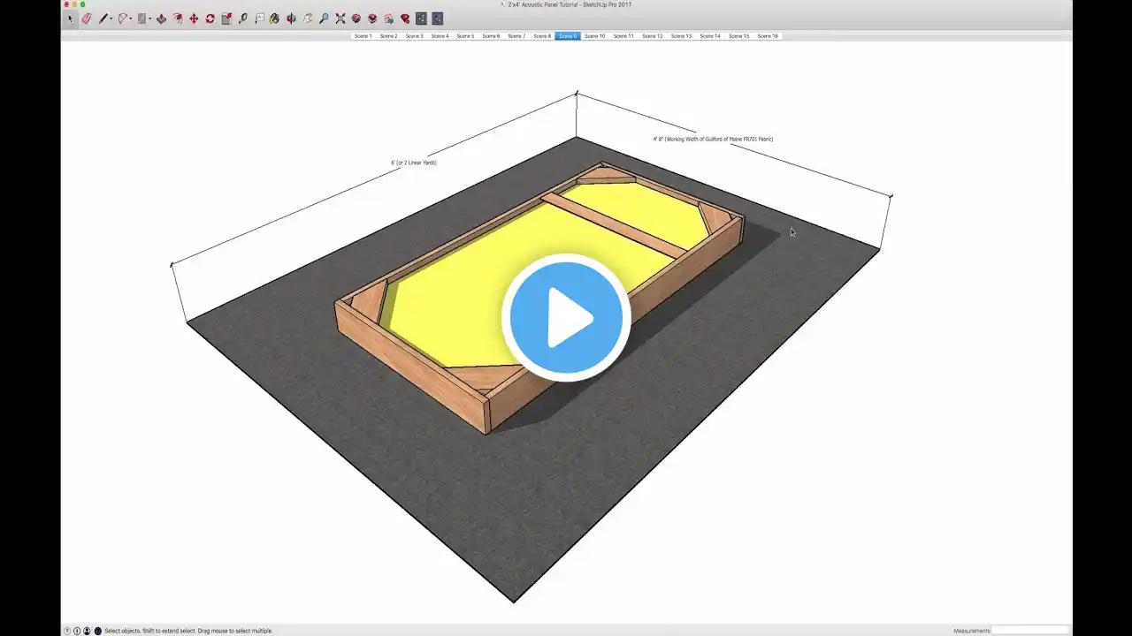Select the Scene 13 tab
This screenshot has width=1132, height=636.
click(x=681, y=36)
